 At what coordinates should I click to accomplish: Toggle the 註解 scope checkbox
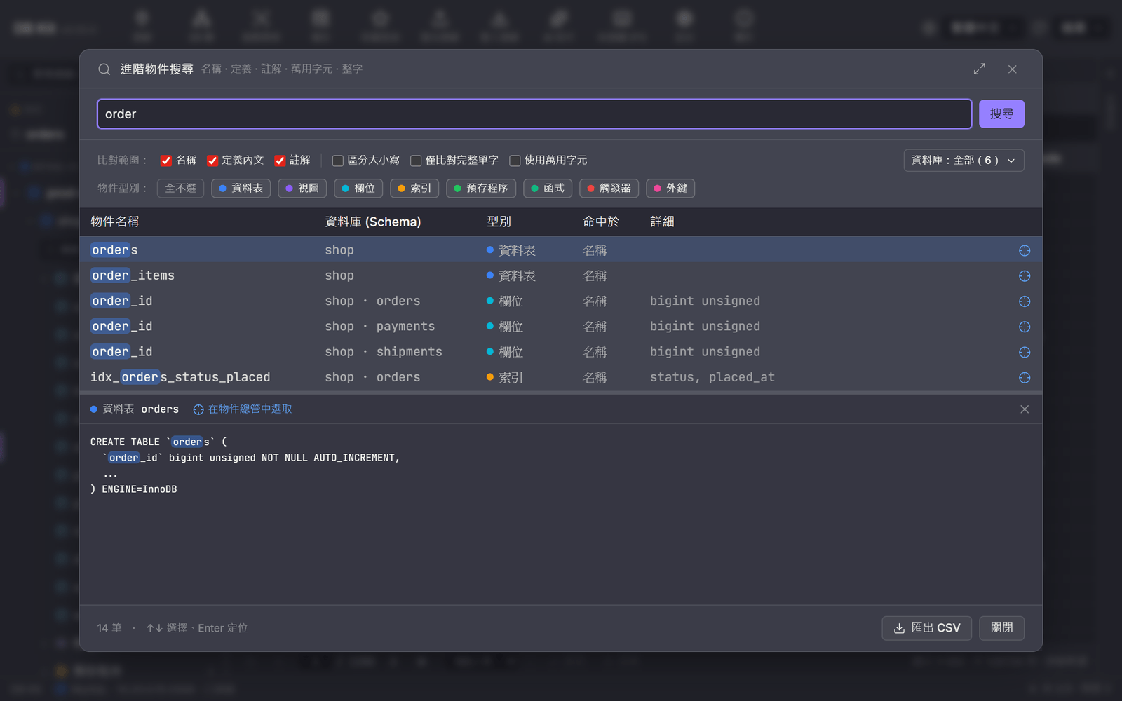click(280, 161)
